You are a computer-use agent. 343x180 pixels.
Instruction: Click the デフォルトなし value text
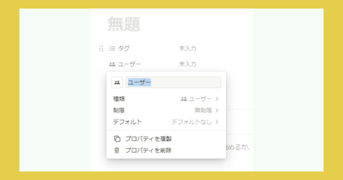192,122
